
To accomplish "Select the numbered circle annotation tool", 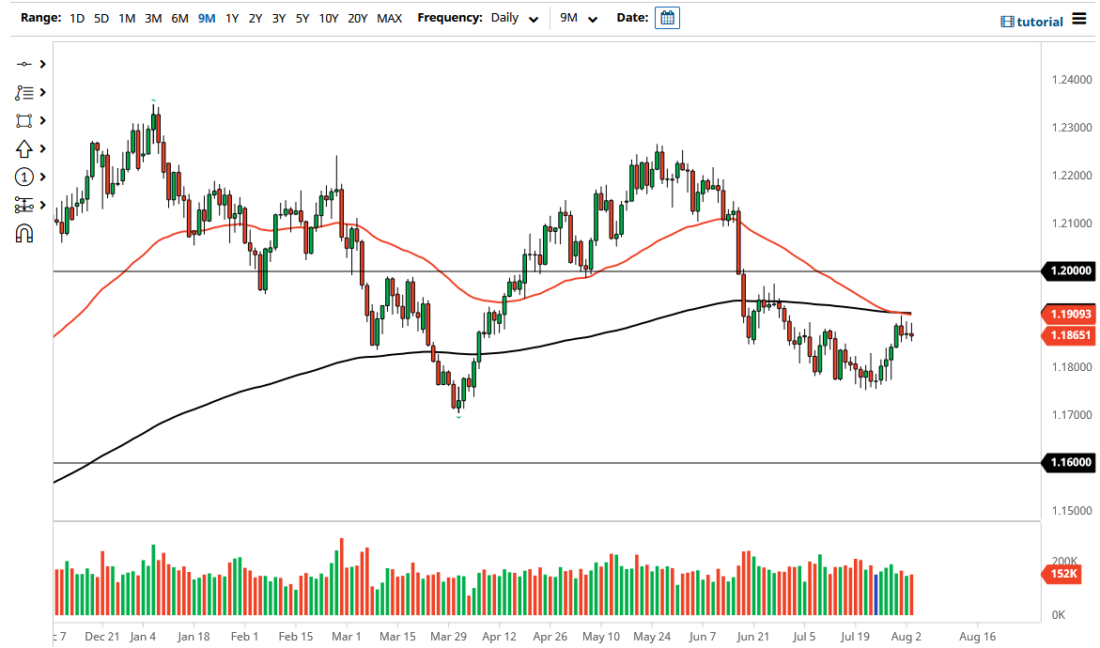I will click(x=24, y=177).
